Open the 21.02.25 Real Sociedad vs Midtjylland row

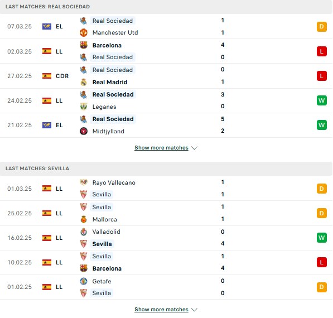[x=166, y=126]
